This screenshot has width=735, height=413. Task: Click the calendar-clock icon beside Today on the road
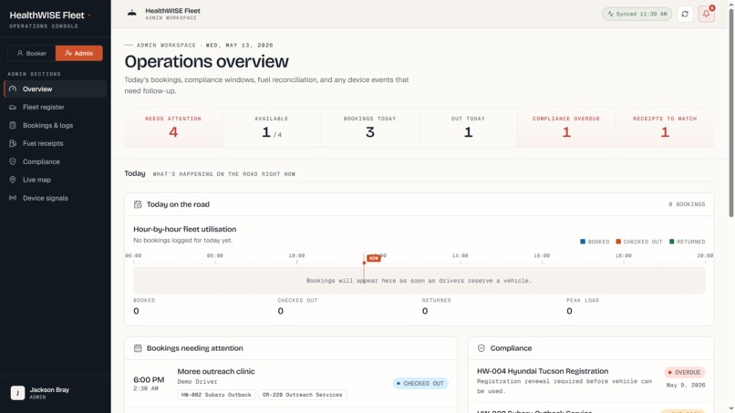tap(138, 204)
